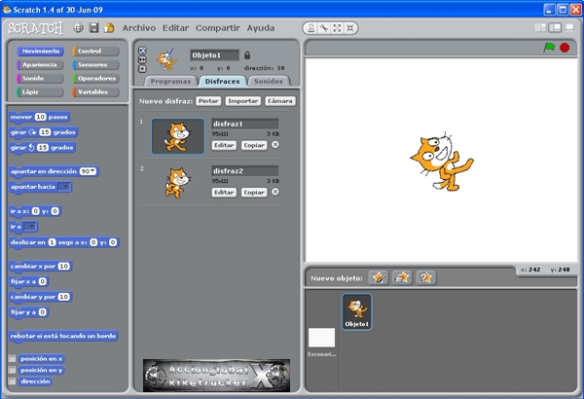Choose new object from file icon
This screenshot has width=584, height=399.
click(x=402, y=277)
